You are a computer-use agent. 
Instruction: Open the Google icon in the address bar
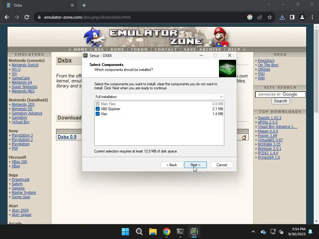click(x=250, y=17)
